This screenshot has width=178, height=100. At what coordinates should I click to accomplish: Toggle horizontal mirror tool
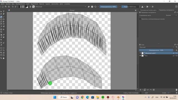click(142, 7)
